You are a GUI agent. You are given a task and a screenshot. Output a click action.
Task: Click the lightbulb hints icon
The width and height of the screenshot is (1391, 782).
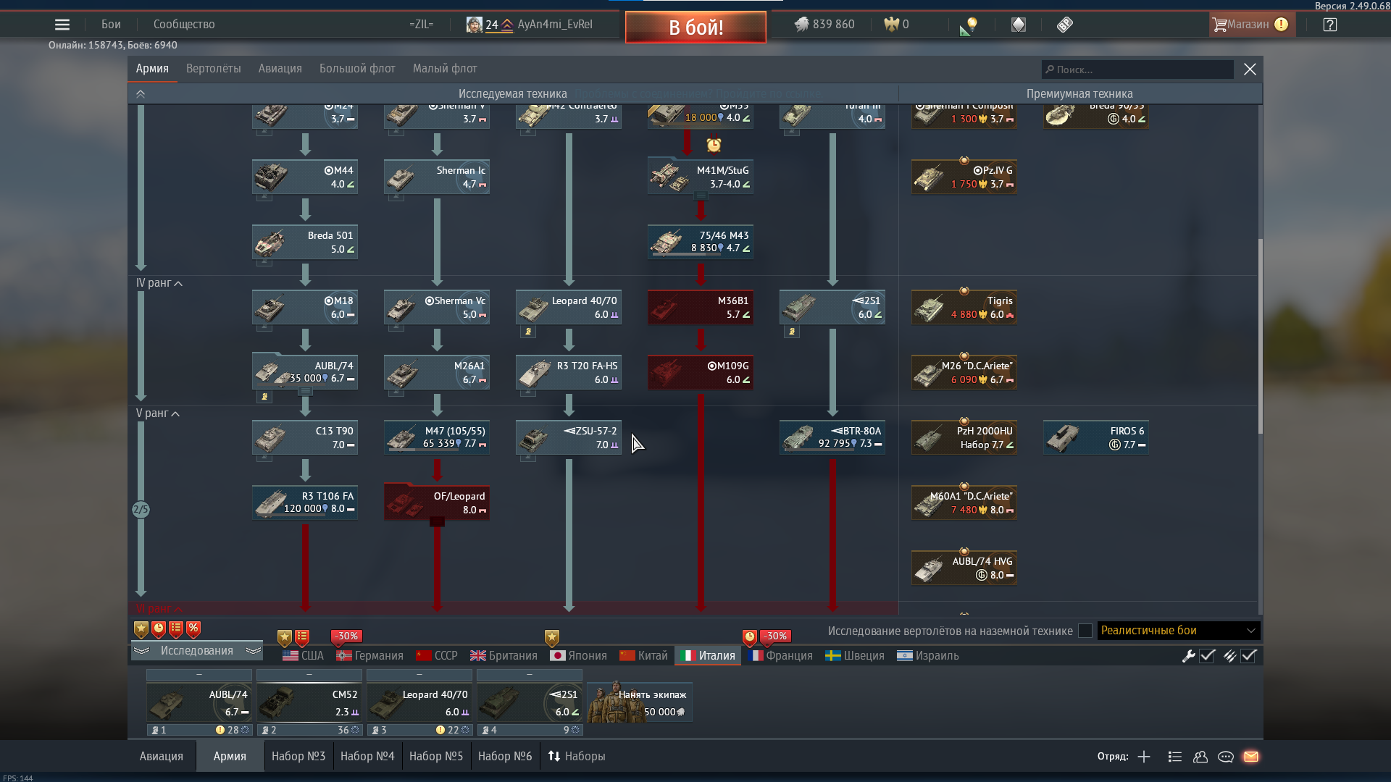971,25
